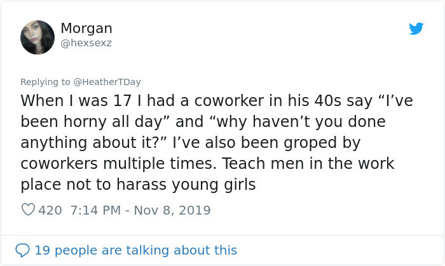Viewport: 445px width, 266px height.
Task: Open the @hexsexz handle link
Action: (x=86, y=43)
